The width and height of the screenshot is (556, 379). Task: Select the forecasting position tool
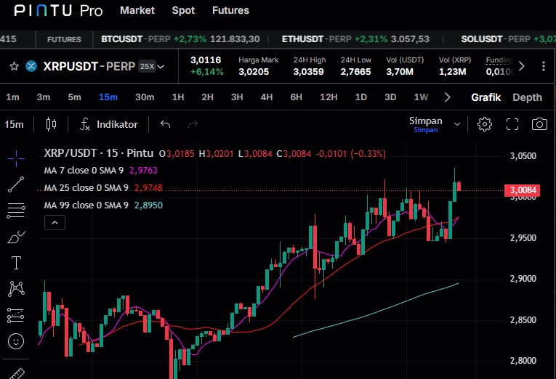pos(15,315)
